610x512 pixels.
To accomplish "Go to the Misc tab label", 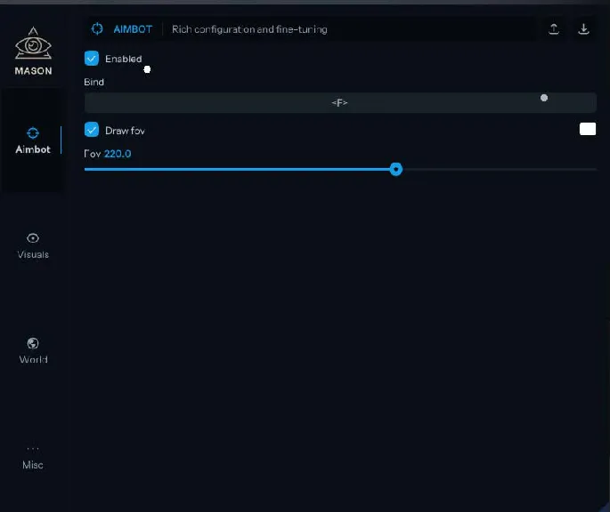I will [x=33, y=465].
